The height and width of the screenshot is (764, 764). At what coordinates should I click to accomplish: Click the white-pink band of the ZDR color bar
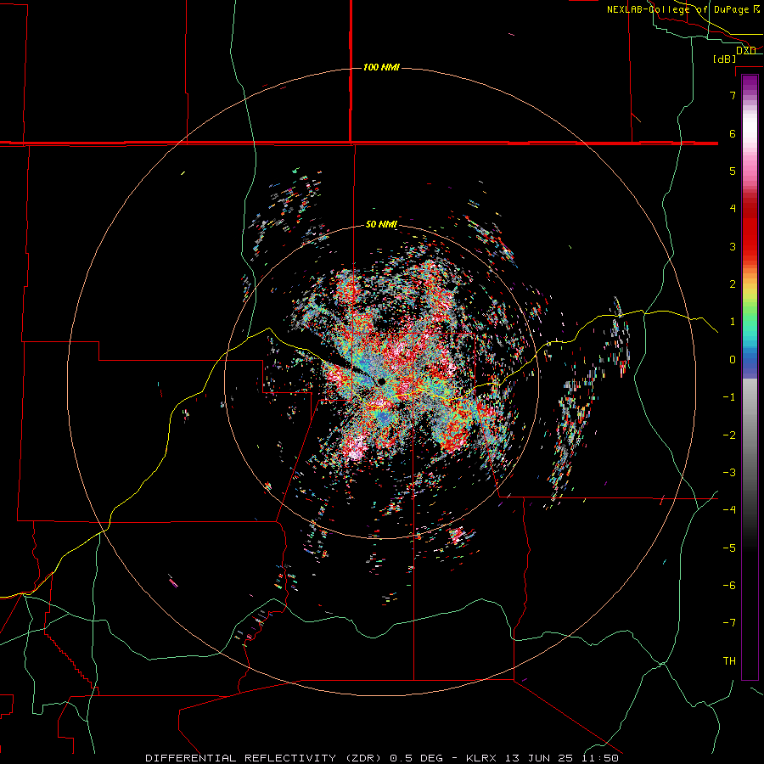[x=750, y=139]
